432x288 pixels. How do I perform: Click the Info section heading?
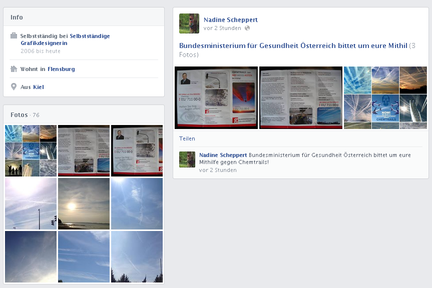pyautogui.click(x=17, y=17)
